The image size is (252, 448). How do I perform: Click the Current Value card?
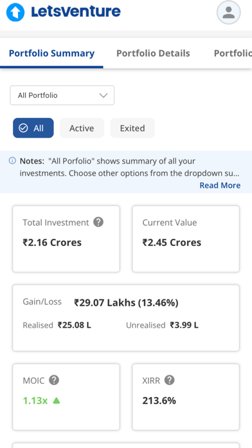(186, 239)
